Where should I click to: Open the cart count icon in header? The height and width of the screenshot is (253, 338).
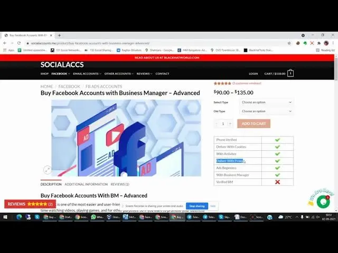point(290,74)
